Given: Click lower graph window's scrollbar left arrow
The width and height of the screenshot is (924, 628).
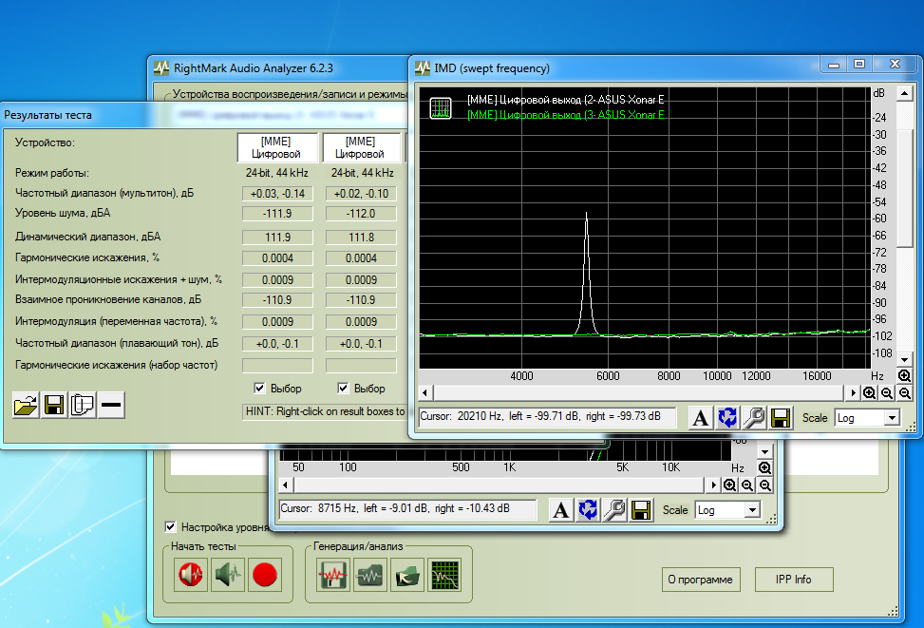Looking at the screenshot, I should point(286,485).
